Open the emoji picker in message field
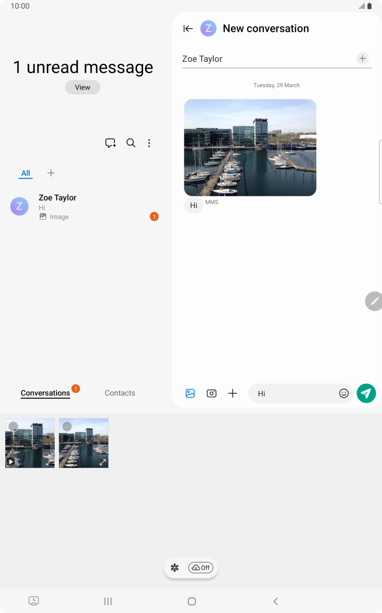 [x=344, y=393]
